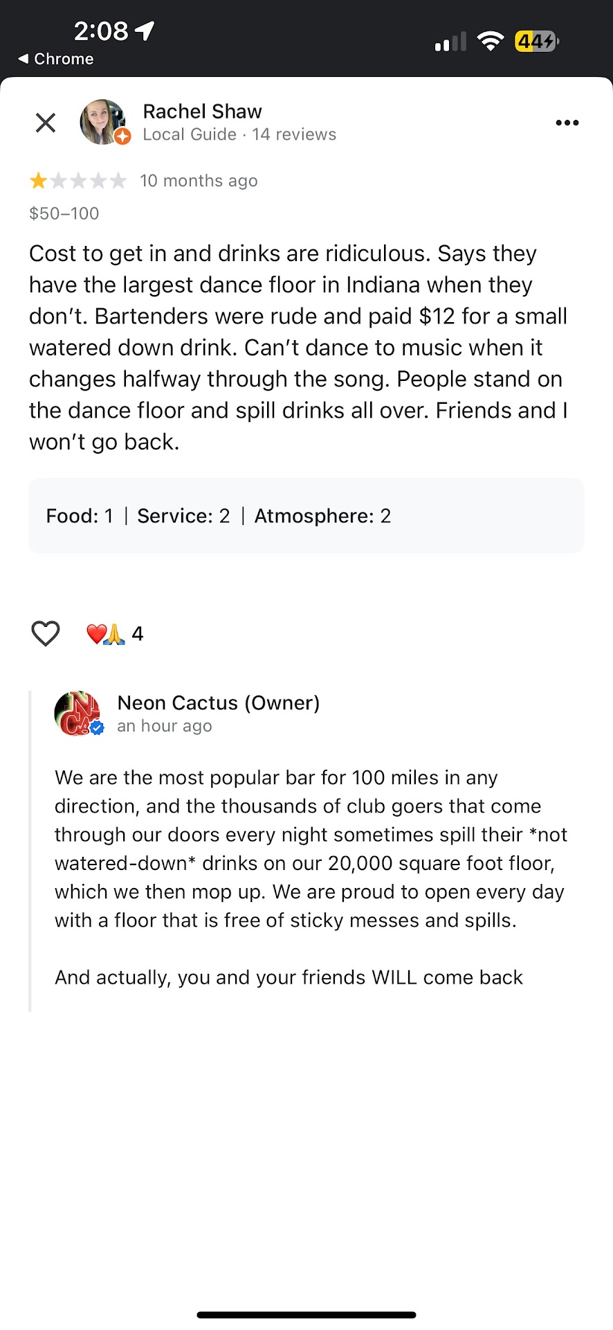This screenshot has height=1330, width=613.
Task: Tap the home indicator bar
Action: pos(306,1314)
